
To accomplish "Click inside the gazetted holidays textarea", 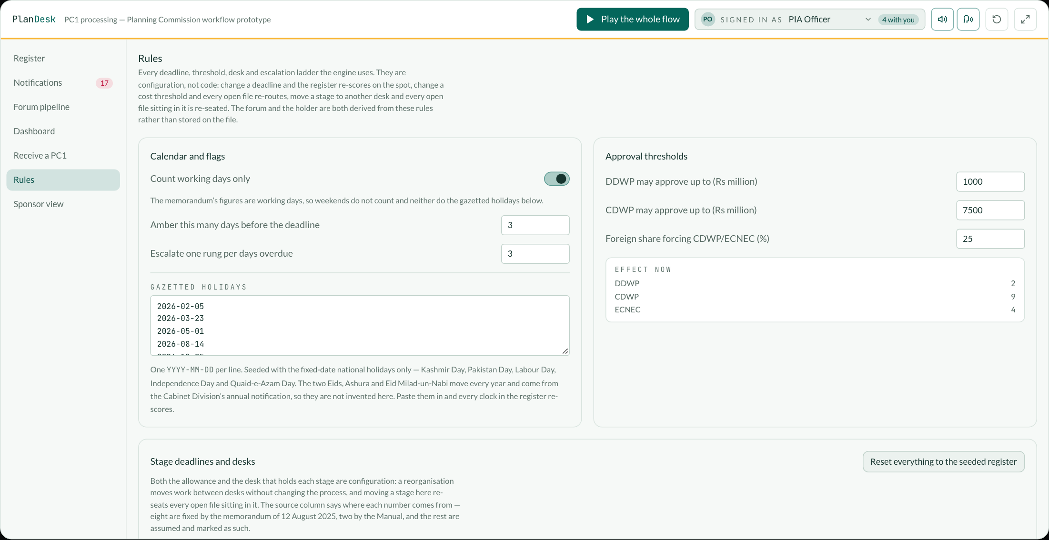I will 360,326.
